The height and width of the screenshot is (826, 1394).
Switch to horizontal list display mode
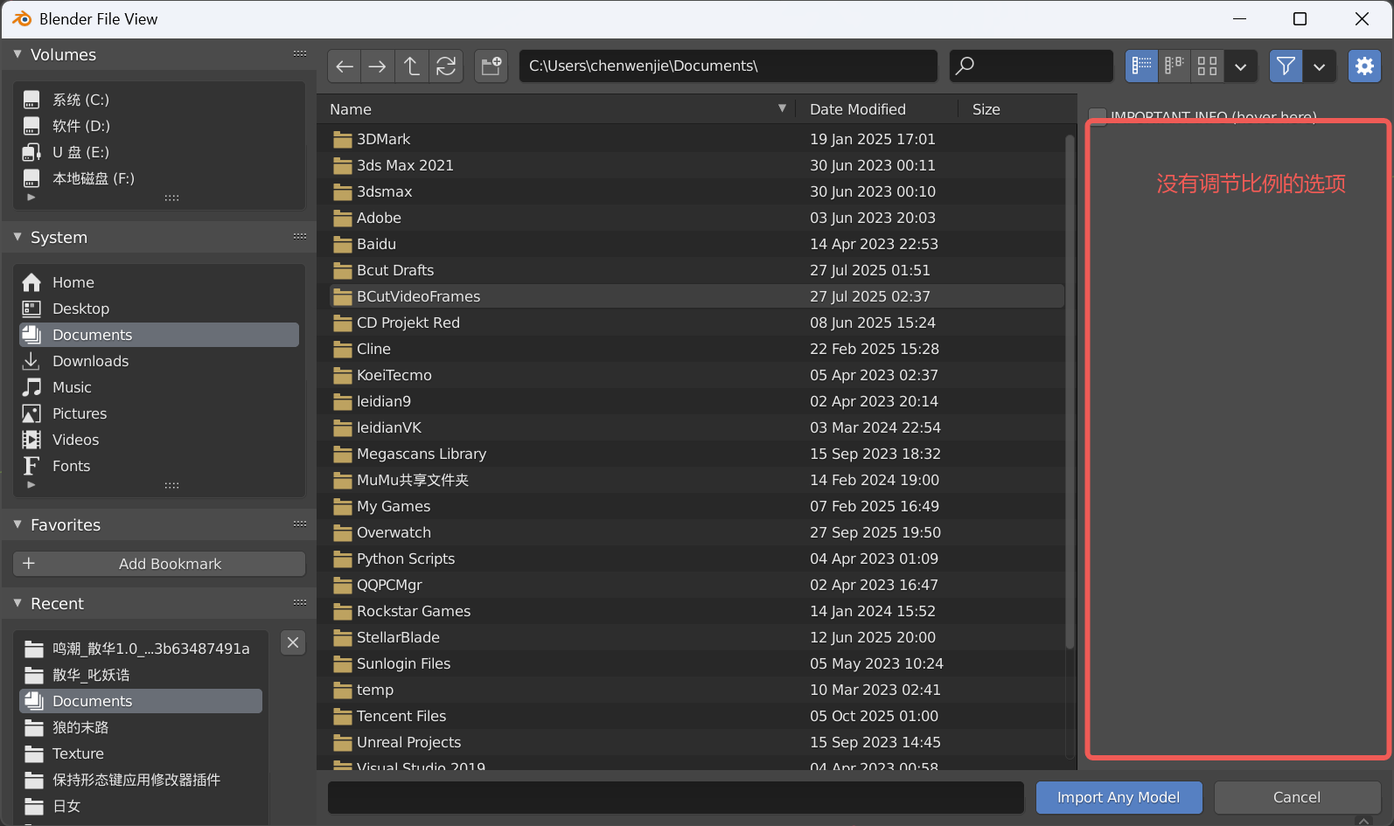pyautogui.click(x=1174, y=66)
